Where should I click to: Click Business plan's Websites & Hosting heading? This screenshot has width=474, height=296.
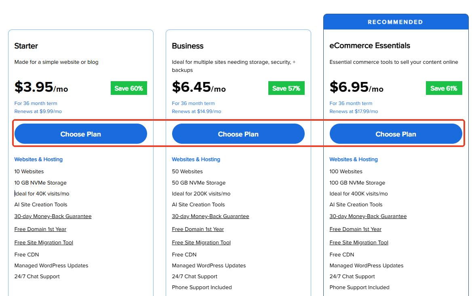coord(196,160)
